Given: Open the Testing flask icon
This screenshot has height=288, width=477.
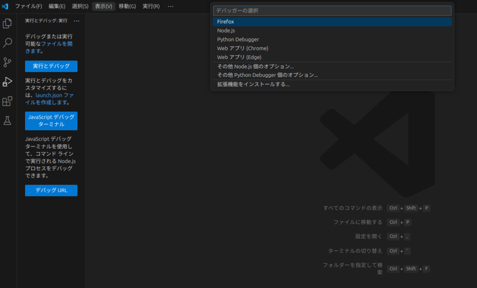Looking at the screenshot, I should 7,121.
